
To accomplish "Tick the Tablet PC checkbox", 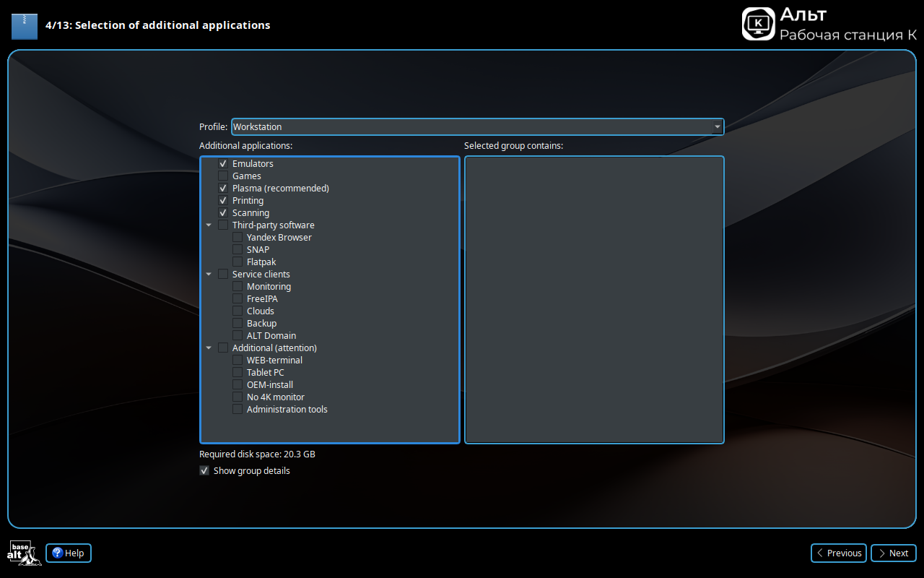I will tap(237, 373).
